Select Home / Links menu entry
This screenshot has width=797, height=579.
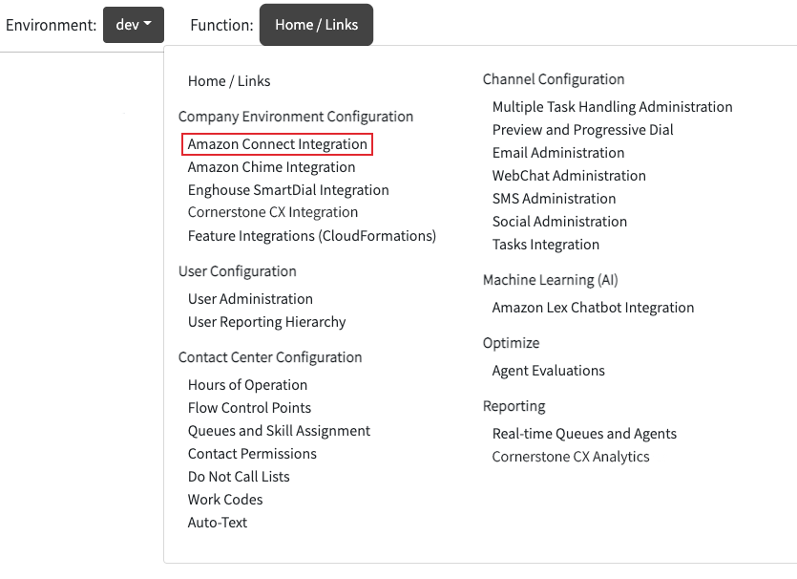(x=229, y=81)
